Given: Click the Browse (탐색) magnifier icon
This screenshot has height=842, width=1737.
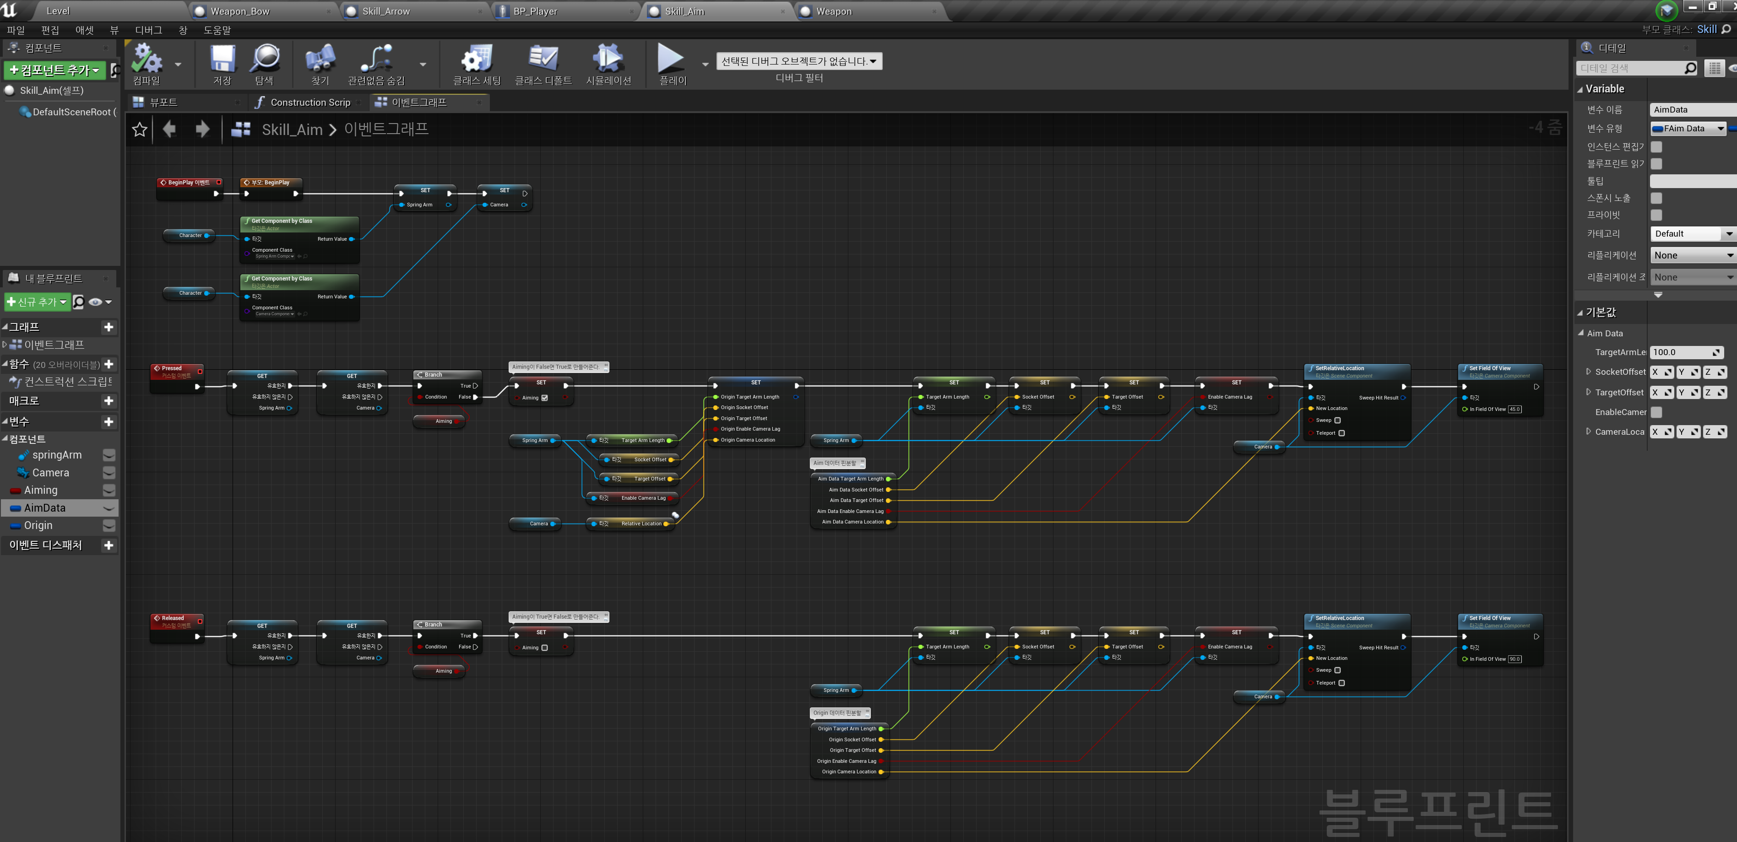Looking at the screenshot, I should (x=264, y=59).
